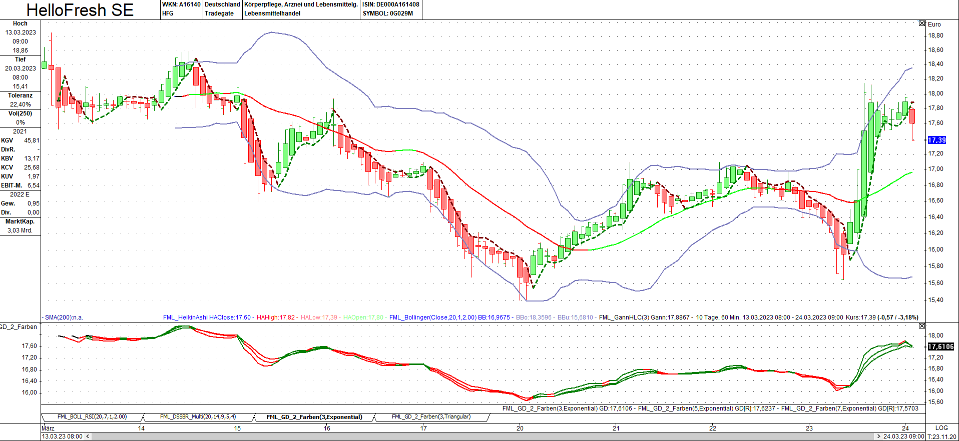Switch to the FML_BOLL_RSI(20,7,1,2.00) tab
Viewport: 959px width, 441px height.
coord(92,417)
